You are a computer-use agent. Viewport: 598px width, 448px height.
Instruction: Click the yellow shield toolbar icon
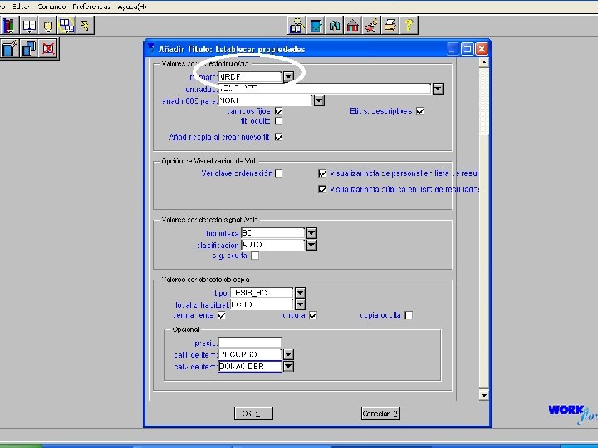tap(47, 26)
